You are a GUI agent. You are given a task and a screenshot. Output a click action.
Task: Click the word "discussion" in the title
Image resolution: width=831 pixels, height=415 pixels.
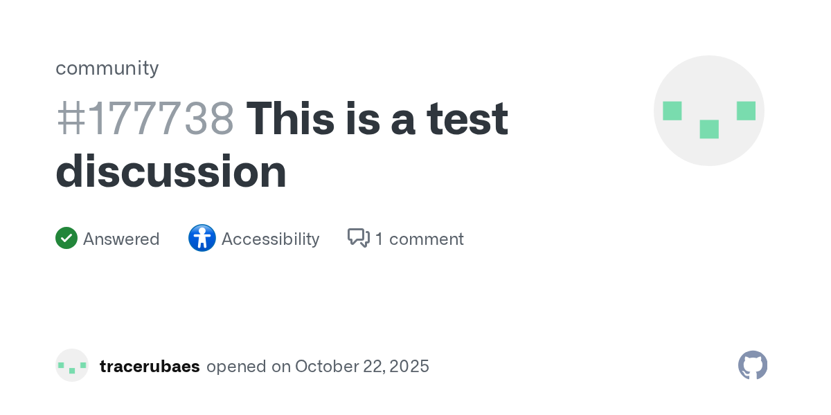coord(171,172)
